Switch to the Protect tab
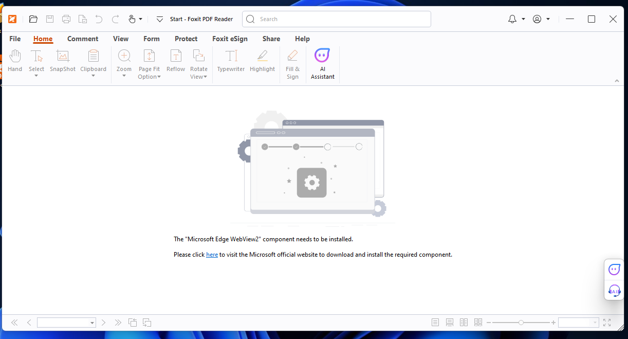The height and width of the screenshot is (339, 628). click(x=186, y=39)
